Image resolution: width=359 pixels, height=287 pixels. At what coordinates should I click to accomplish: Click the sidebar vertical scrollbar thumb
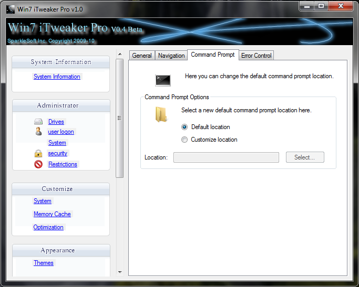point(119,118)
